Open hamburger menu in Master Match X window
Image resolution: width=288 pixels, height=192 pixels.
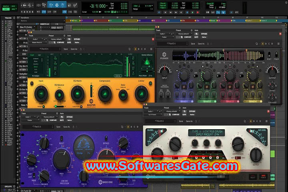[x=151, y=49]
